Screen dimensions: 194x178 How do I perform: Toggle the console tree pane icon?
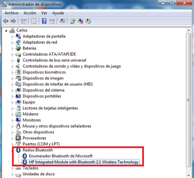(24, 21)
